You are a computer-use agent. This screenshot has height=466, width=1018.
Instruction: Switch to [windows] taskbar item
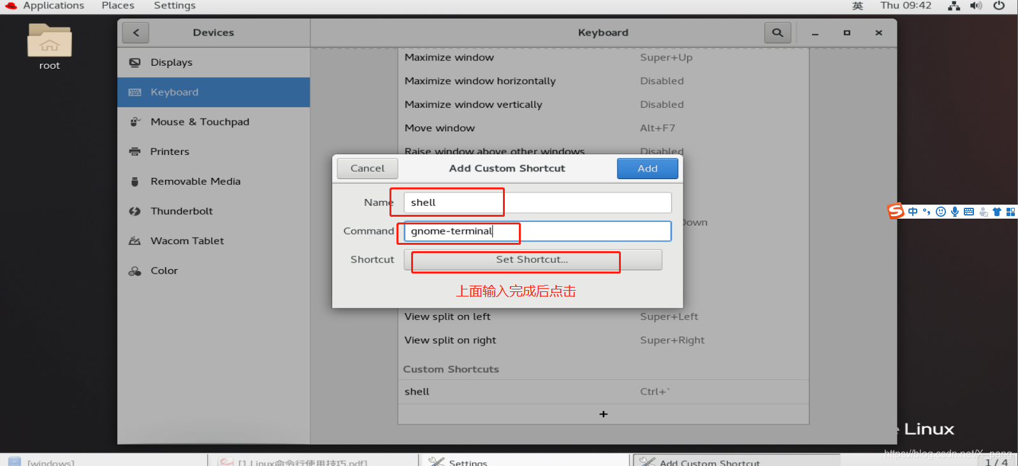pyautogui.click(x=104, y=461)
